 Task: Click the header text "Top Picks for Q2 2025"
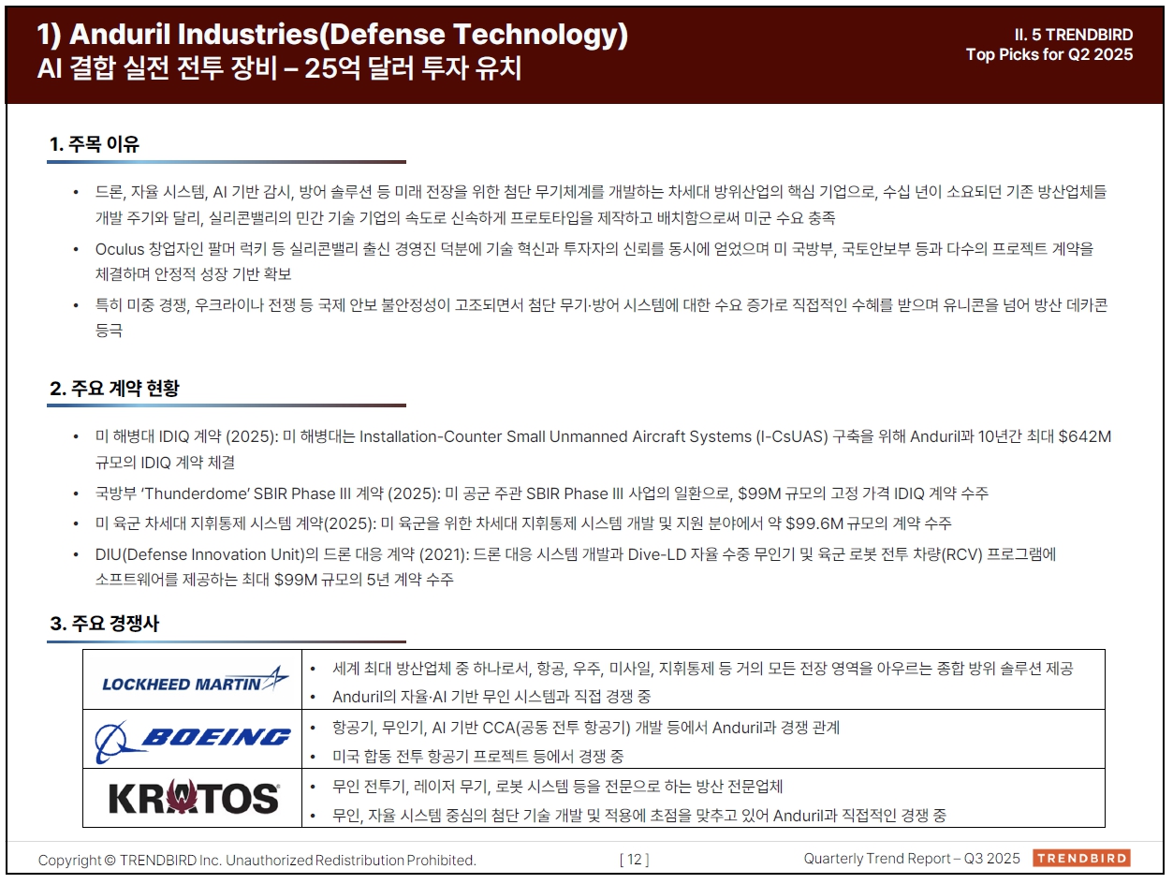click(x=1049, y=54)
